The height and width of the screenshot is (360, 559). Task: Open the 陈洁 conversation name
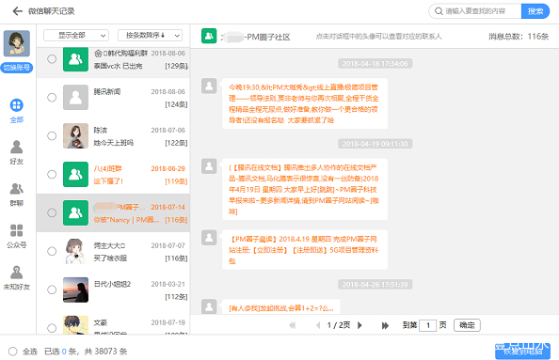pyautogui.click(x=100, y=130)
